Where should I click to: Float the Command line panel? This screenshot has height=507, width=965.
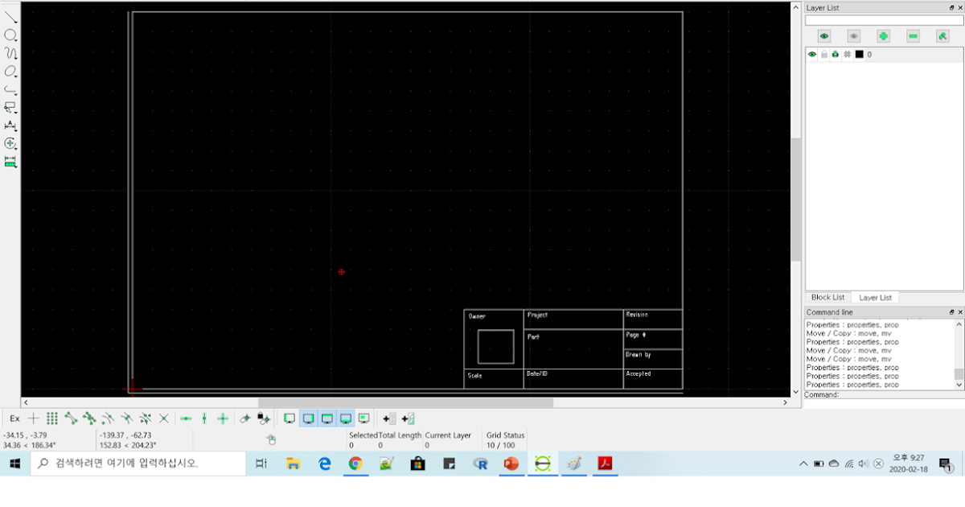tap(951, 311)
